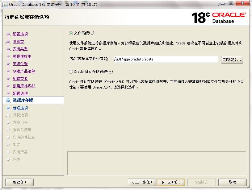Click the 指定数据库文件位置 path field
This screenshot has height=190, width=252.
(x=166, y=59)
